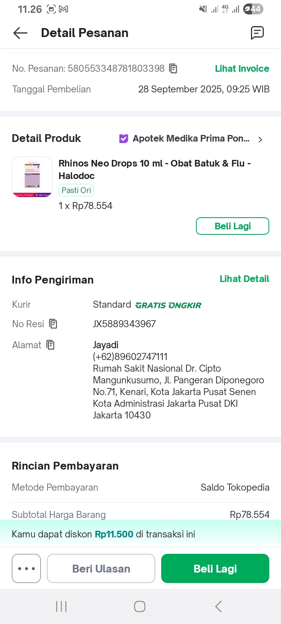Open Lihat Detail shipping link
Image resolution: width=281 pixels, height=624 pixels.
244,279
